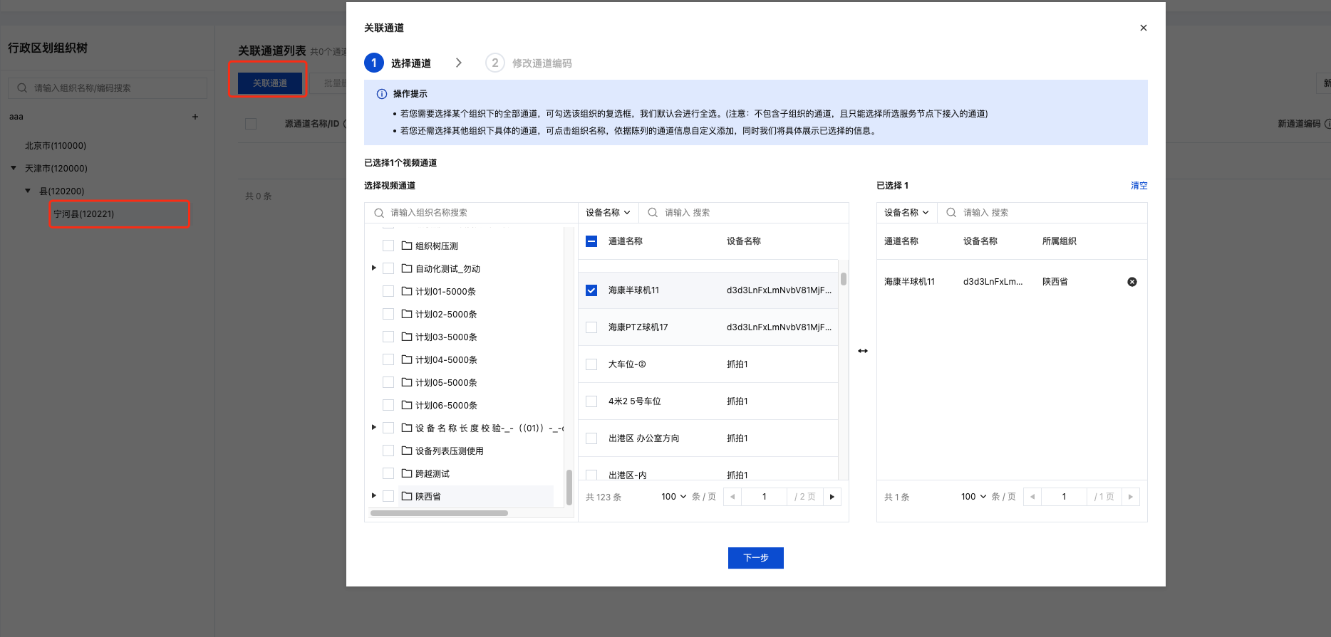
Task: Click the folder icon of 计划02-5000条
Action: (407, 314)
